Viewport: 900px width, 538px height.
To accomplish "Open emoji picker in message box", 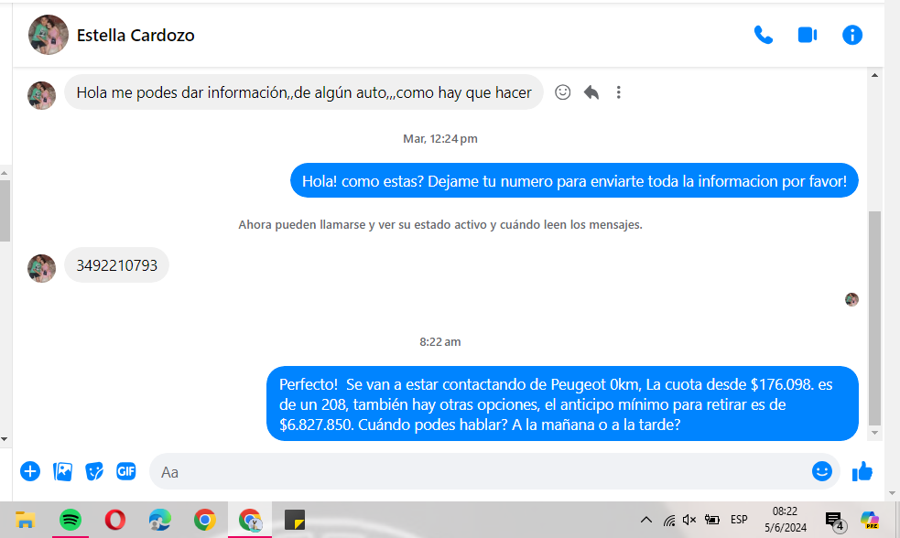I will click(821, 471).
